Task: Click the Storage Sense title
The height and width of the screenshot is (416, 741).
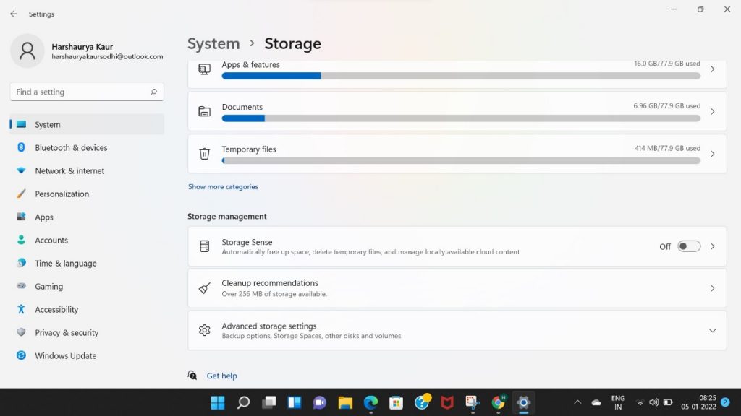Action: pos(247,242)
